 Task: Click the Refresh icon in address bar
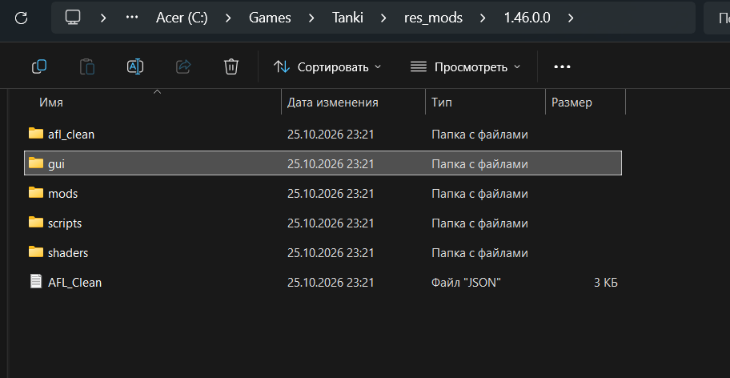pyautogui.click(x=22, y=18)
